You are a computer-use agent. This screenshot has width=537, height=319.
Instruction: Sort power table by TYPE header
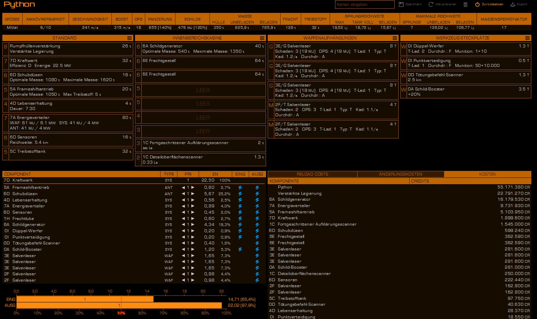tap(169, 174)
